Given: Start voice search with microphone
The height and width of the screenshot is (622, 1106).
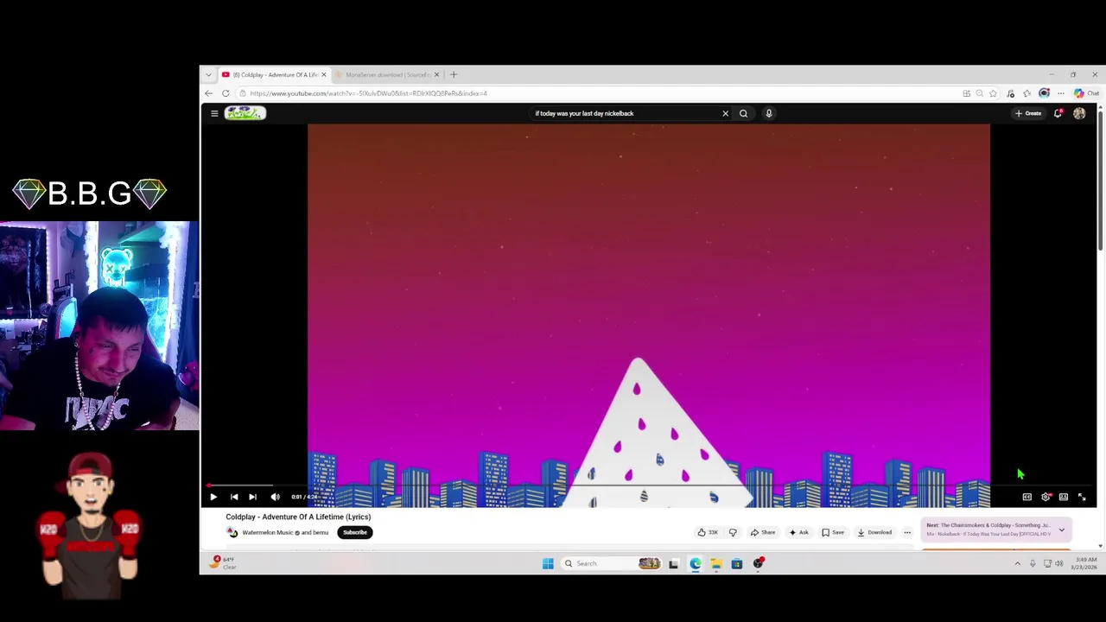Looking at the screenshot, I should coord(768,113).
